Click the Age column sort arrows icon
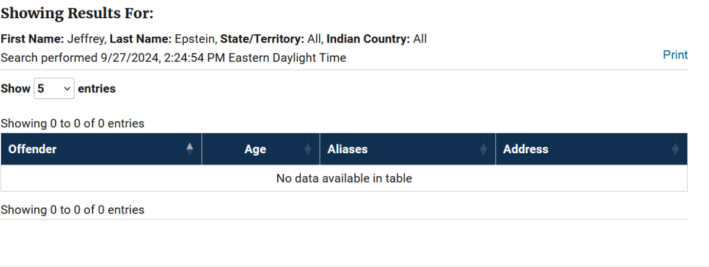The height and width of the screenshot is (267, 709). tap(308, 150)
